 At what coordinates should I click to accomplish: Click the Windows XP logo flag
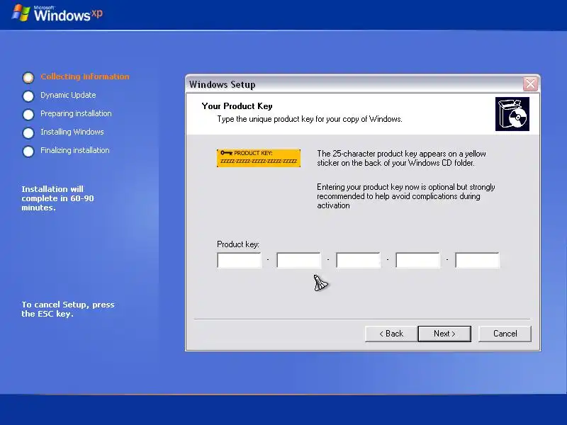point(21,13)
